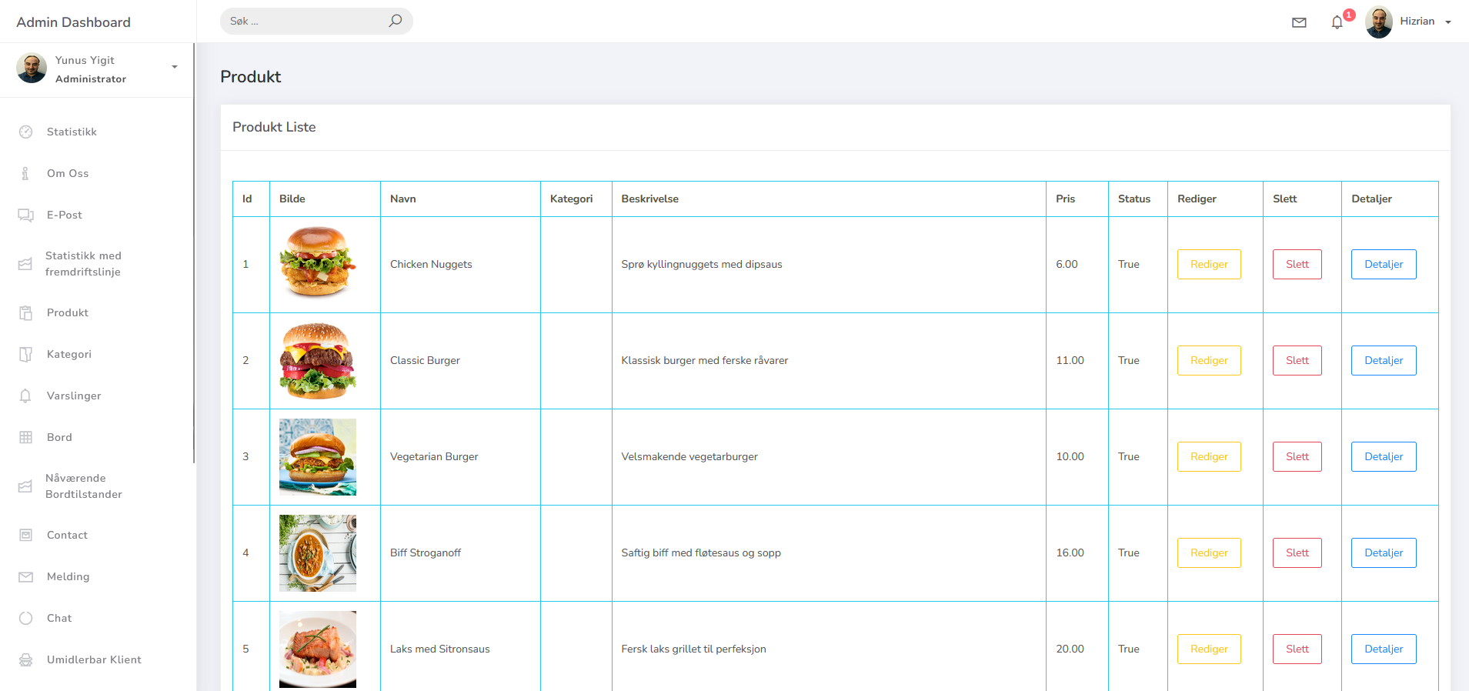Expand the Yunus Yigit administrator menu
1469x691 pixels.
(175, 68)
